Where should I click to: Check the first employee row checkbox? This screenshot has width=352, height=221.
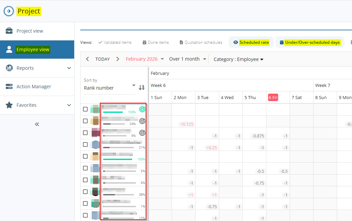point(85,109)
